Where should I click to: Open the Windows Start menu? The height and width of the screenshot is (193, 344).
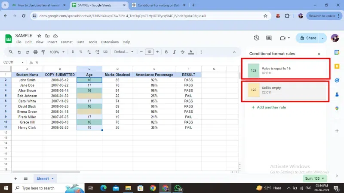pos(6,188)
